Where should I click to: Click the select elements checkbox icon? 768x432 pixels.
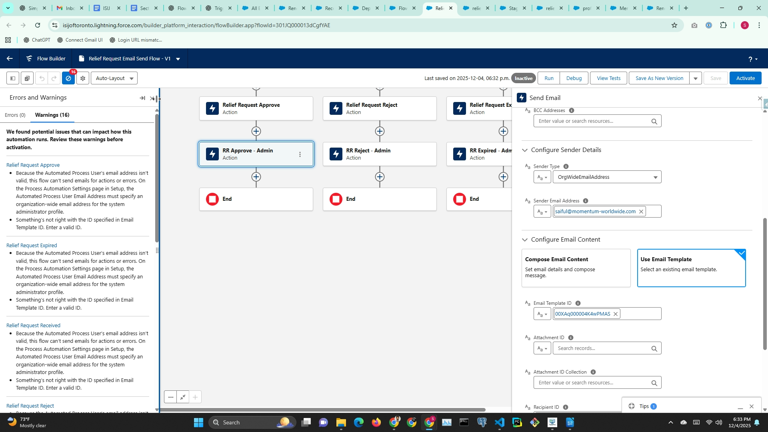27,78
